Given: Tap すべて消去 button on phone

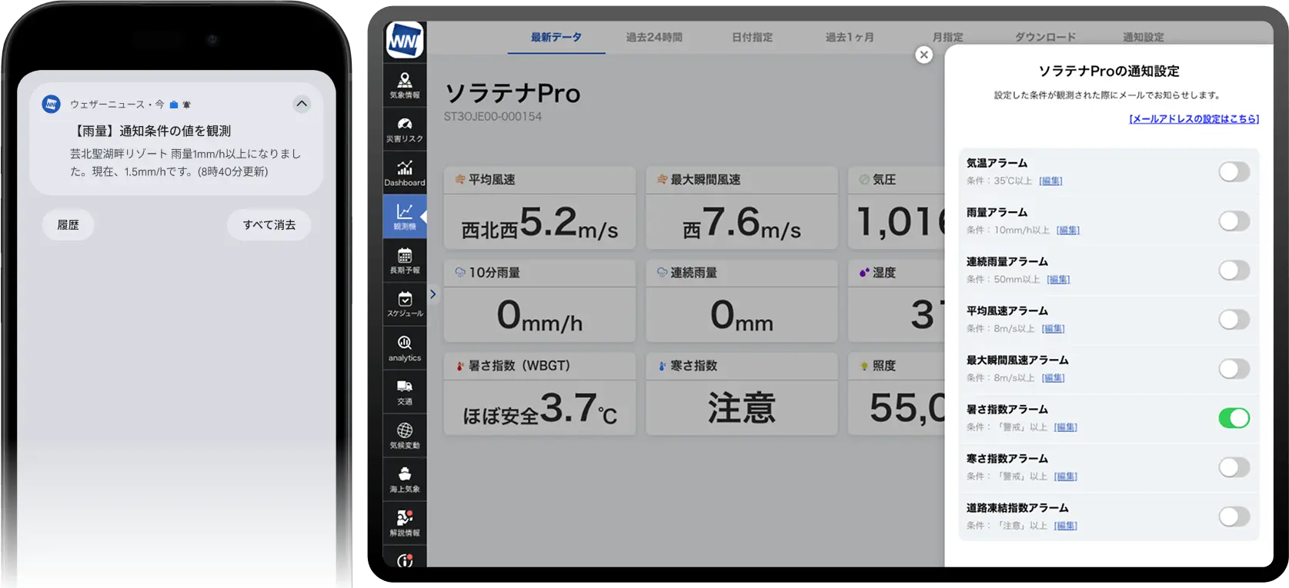Looking at the screenshot, I should (269, 224).
